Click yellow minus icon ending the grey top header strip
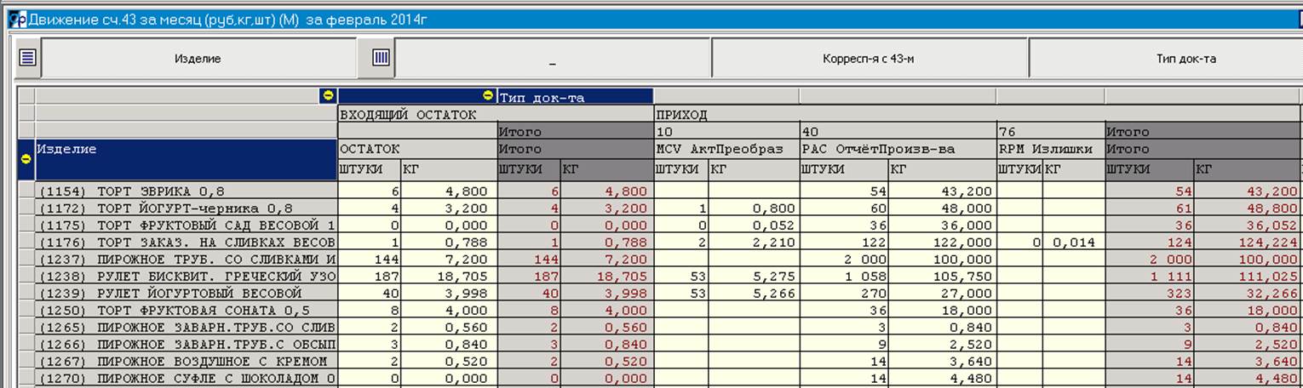This screenshot has width=1303, height=388. (x=328, y=96)
